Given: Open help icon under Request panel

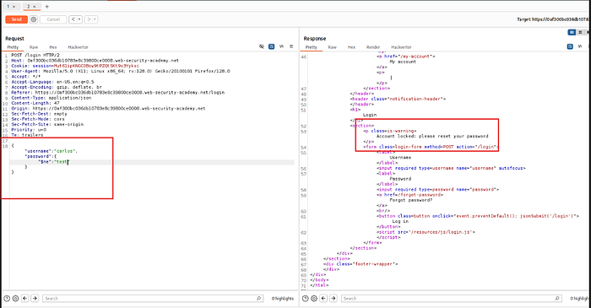Looking at the screenshot, I should [x=7, y=298].
